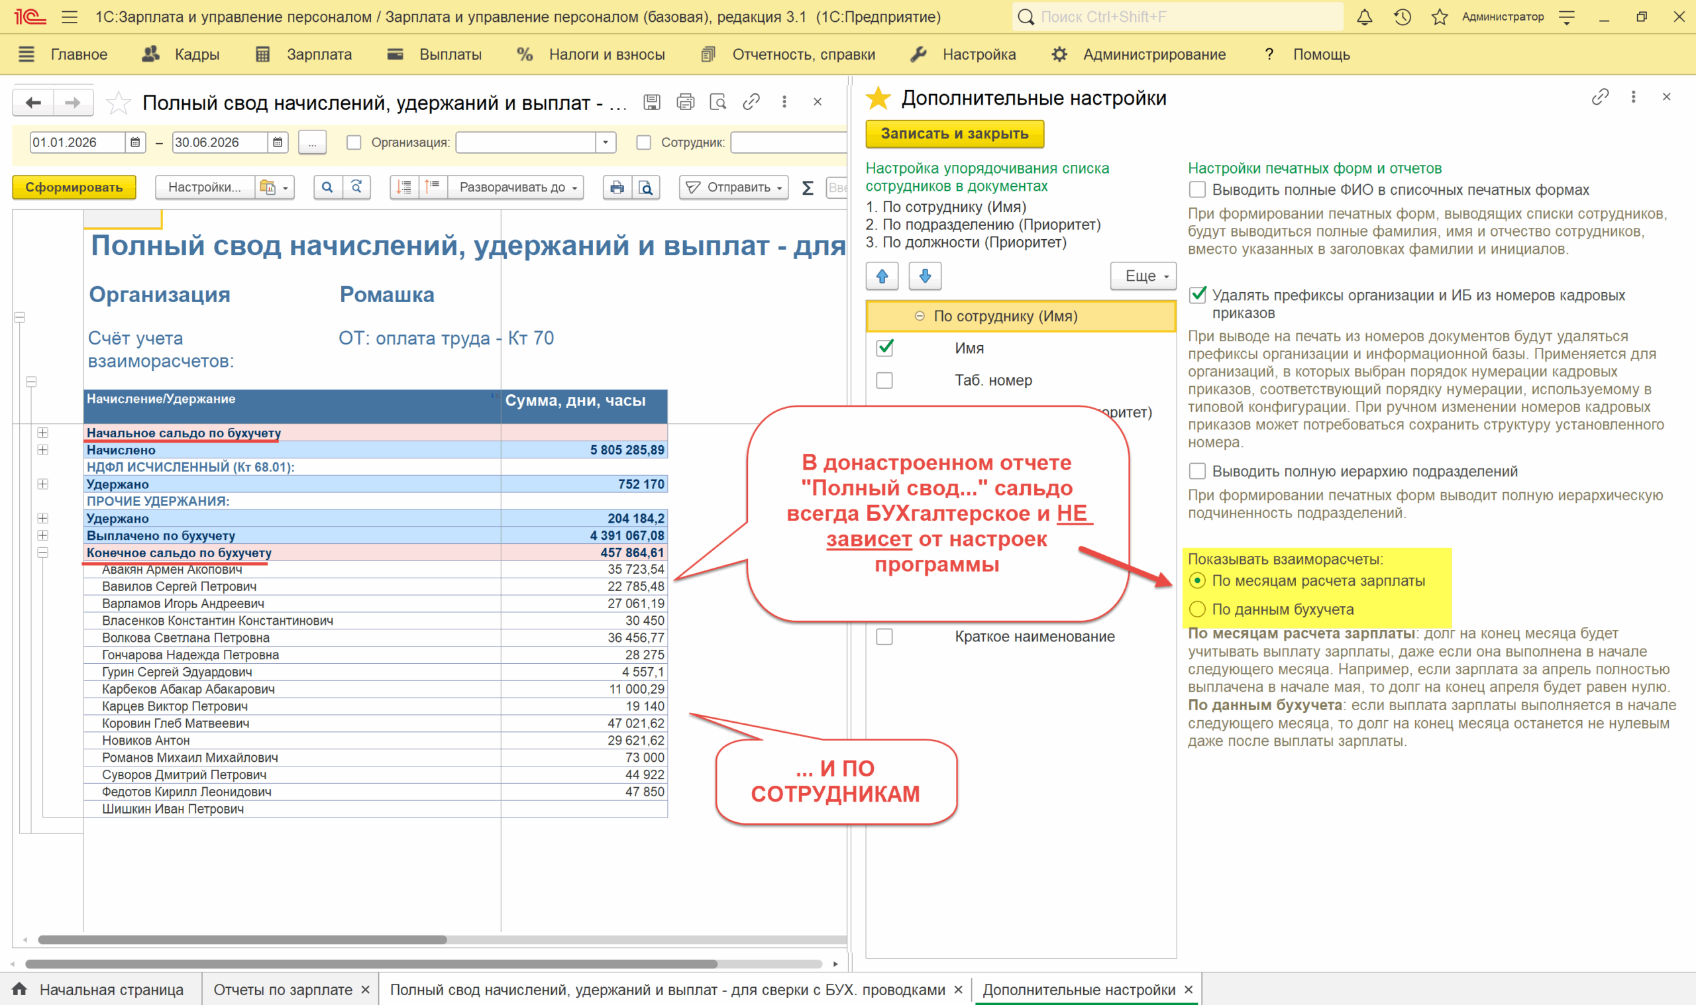Check Выводить полную иерархию подразделений
This screenshot has height=1005, width=1696.
click(1197, 471)
